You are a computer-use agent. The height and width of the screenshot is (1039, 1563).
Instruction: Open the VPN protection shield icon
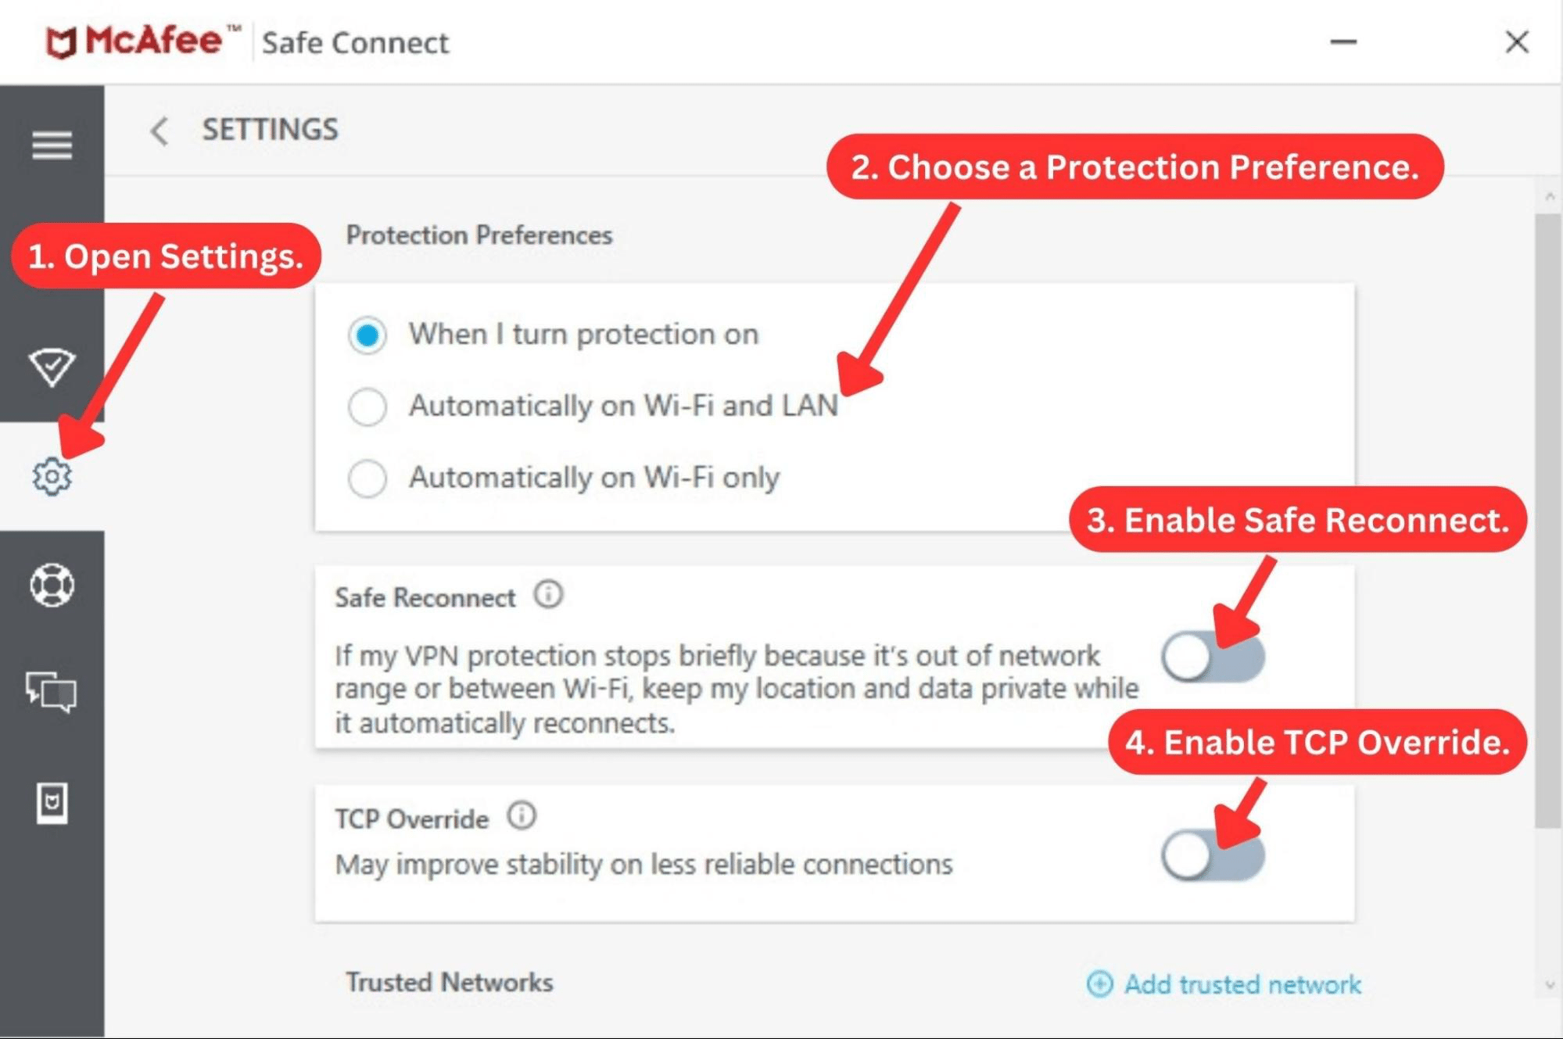pyautogui.click(x=52, y=367)
